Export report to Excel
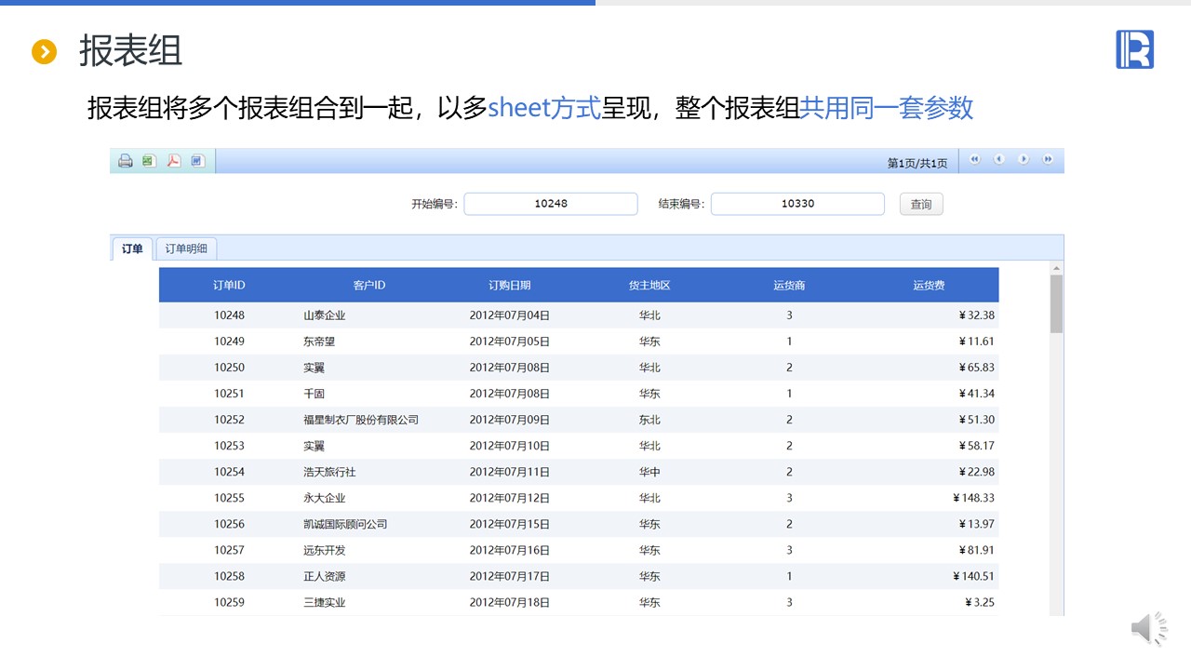Screen dimensions: 1191x670 tap(149, 161)
